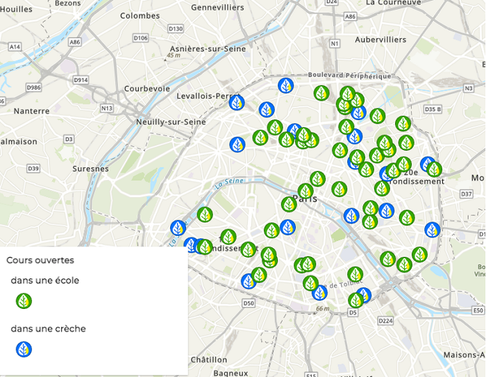Click the blue crèche marker near Levallois-Perret label

tap(237, 102)
